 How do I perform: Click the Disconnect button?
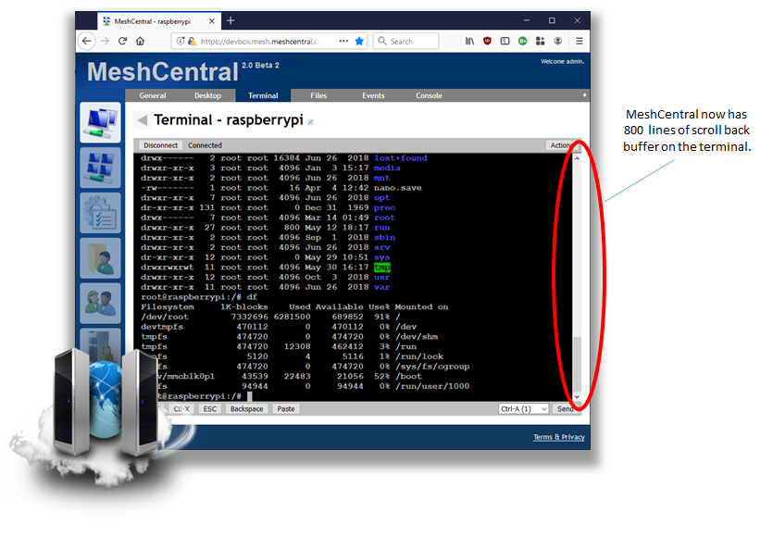pos(158,145)
